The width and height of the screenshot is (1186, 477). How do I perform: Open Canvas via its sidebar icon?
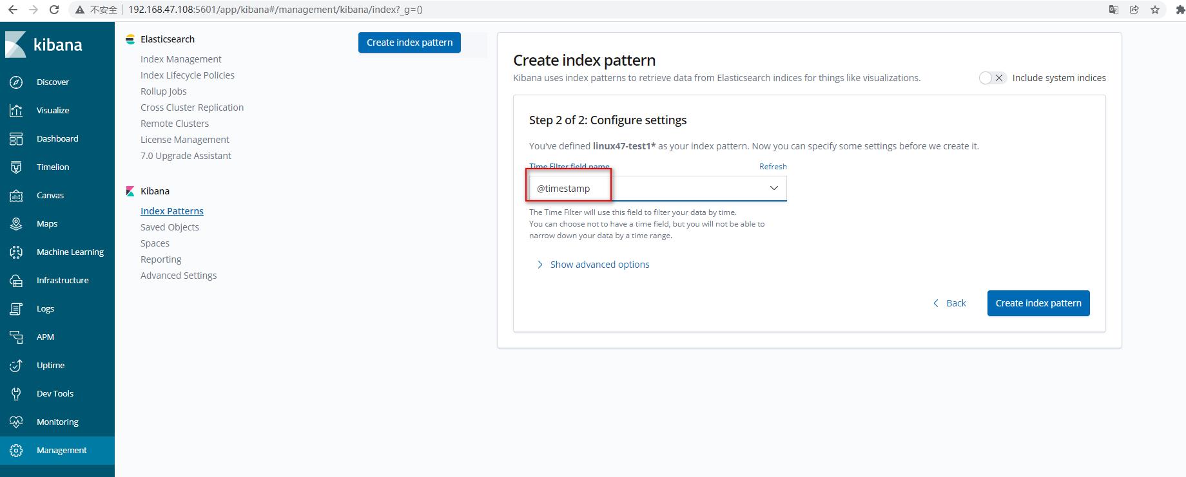tap(16, 195)
